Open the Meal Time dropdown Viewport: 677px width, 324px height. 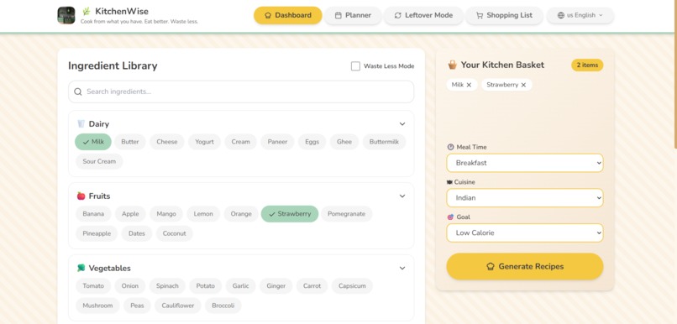525,163
